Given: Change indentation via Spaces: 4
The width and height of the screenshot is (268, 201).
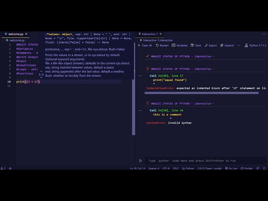Looking at the screenshot, I should pos(154,168).
